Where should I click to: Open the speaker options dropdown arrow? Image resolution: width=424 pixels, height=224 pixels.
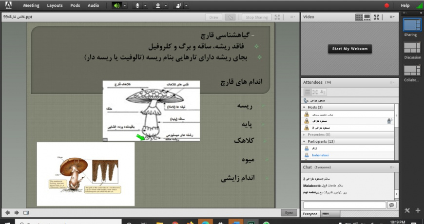125,5
